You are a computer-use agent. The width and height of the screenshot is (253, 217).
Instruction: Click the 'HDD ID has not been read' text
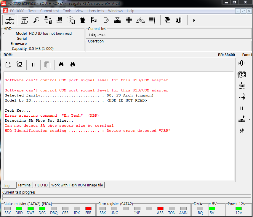point(50,34)
